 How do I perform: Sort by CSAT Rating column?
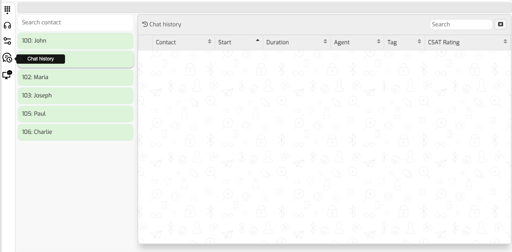(x=468, y=42)
